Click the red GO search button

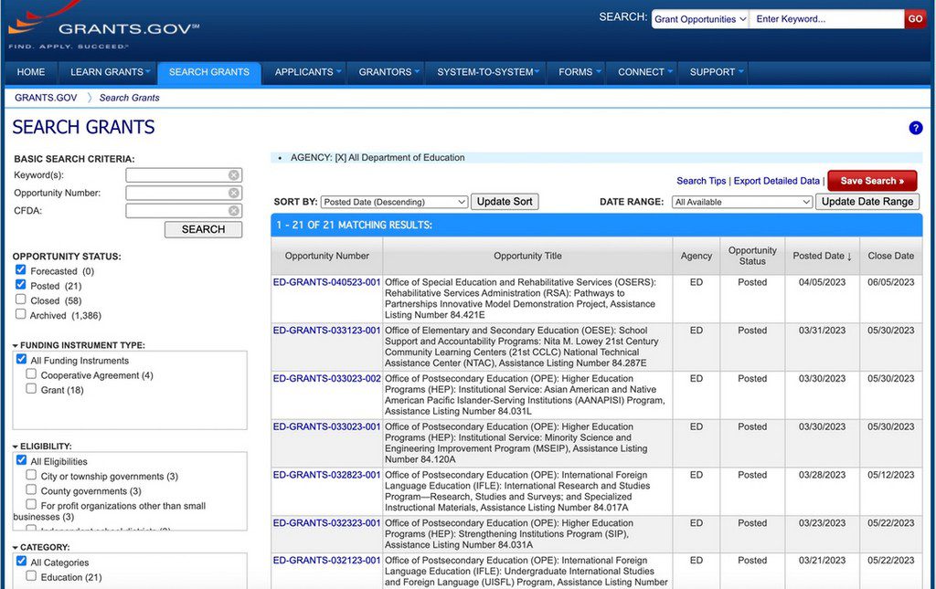[x=915, y=19]
